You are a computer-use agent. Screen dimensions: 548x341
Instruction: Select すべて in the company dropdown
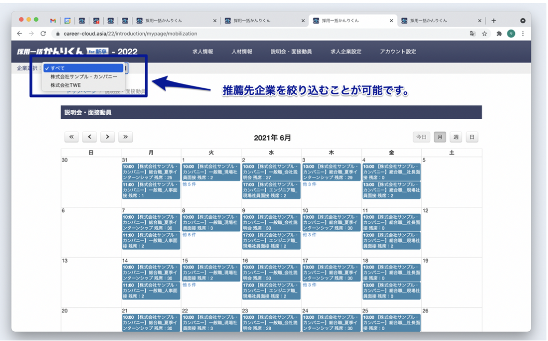(59, 67)
